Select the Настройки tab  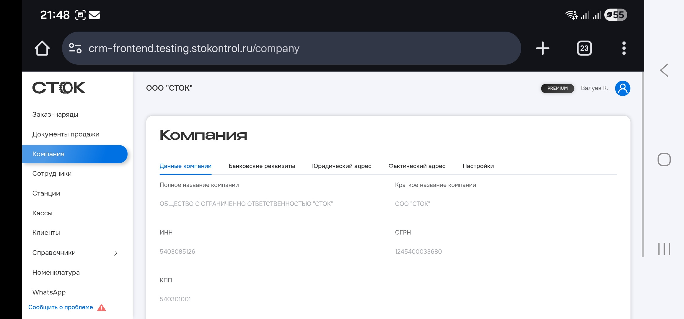tap(478, 166)
